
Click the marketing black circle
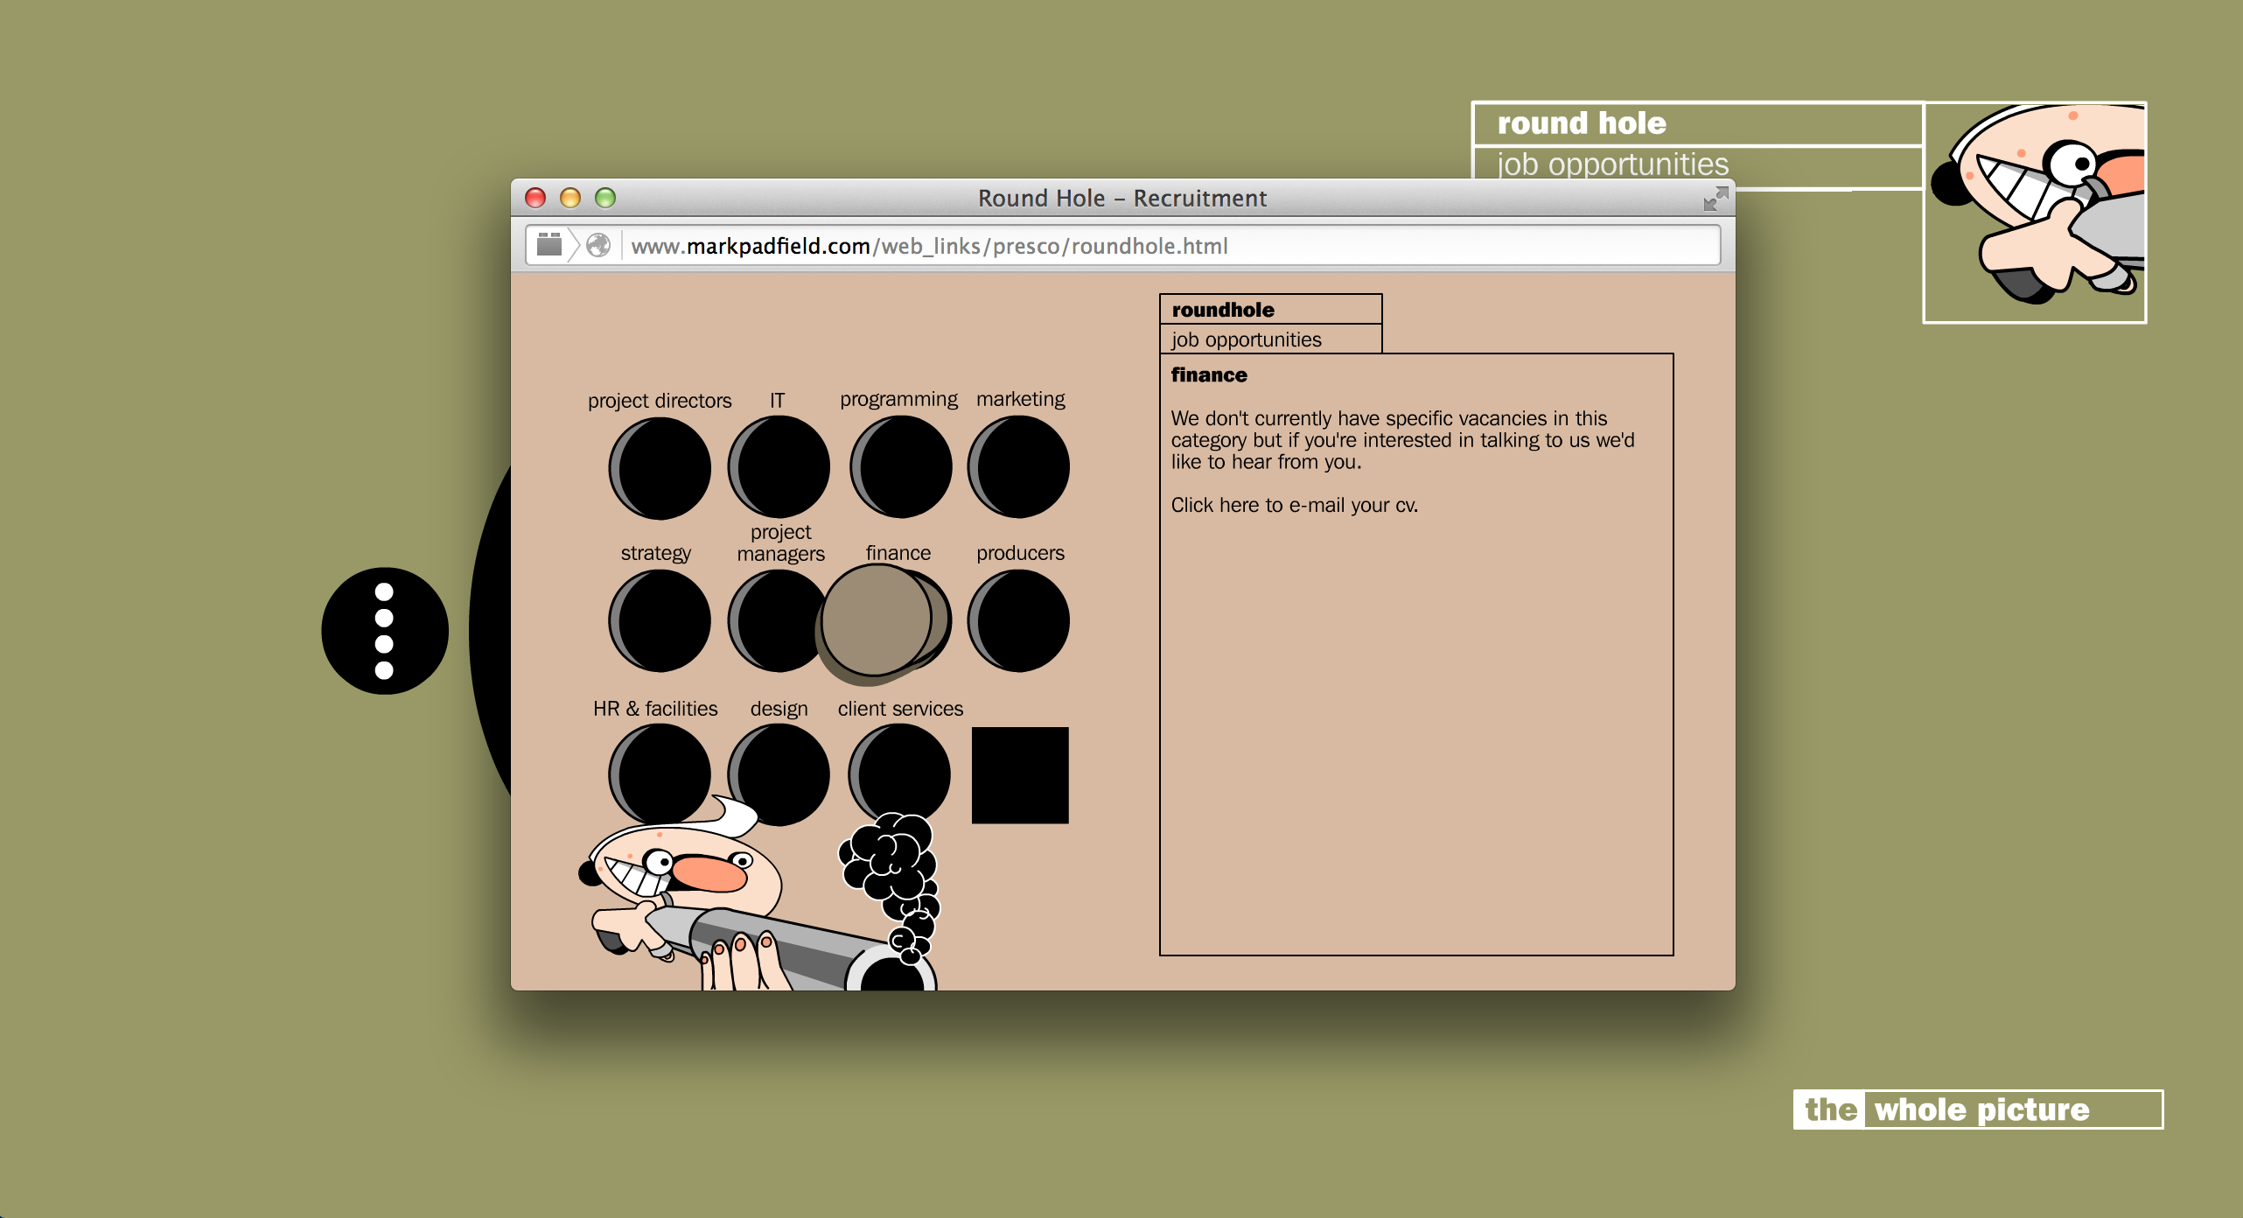(1019, 466)
